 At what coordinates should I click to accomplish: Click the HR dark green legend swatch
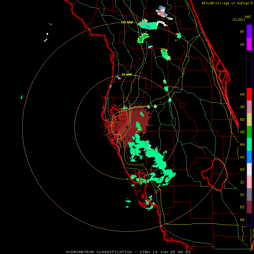pos(249,132)
